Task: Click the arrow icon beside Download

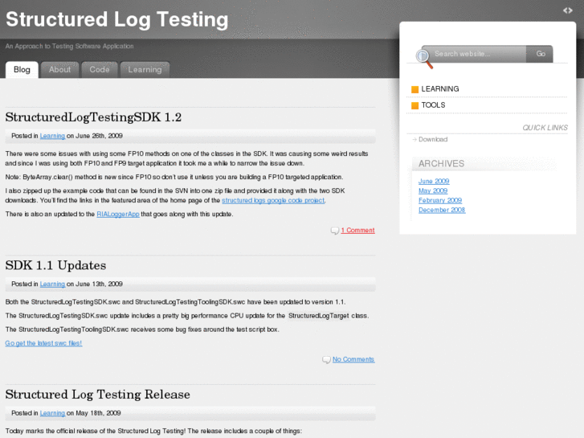Action: (x=415, y=139)
